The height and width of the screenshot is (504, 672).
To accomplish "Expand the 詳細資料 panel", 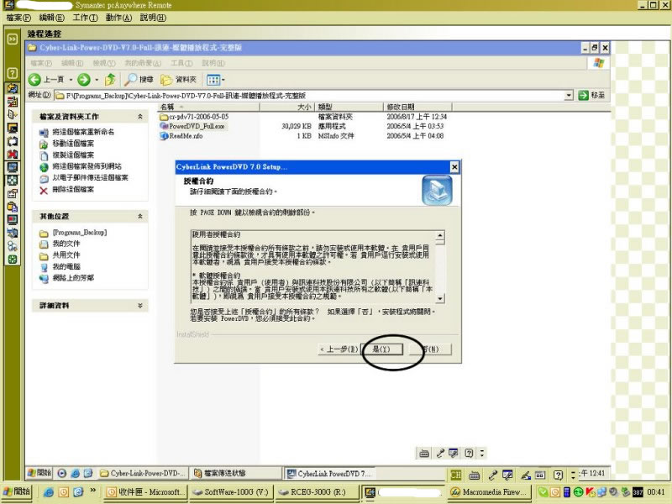I will tap(140, 306).
